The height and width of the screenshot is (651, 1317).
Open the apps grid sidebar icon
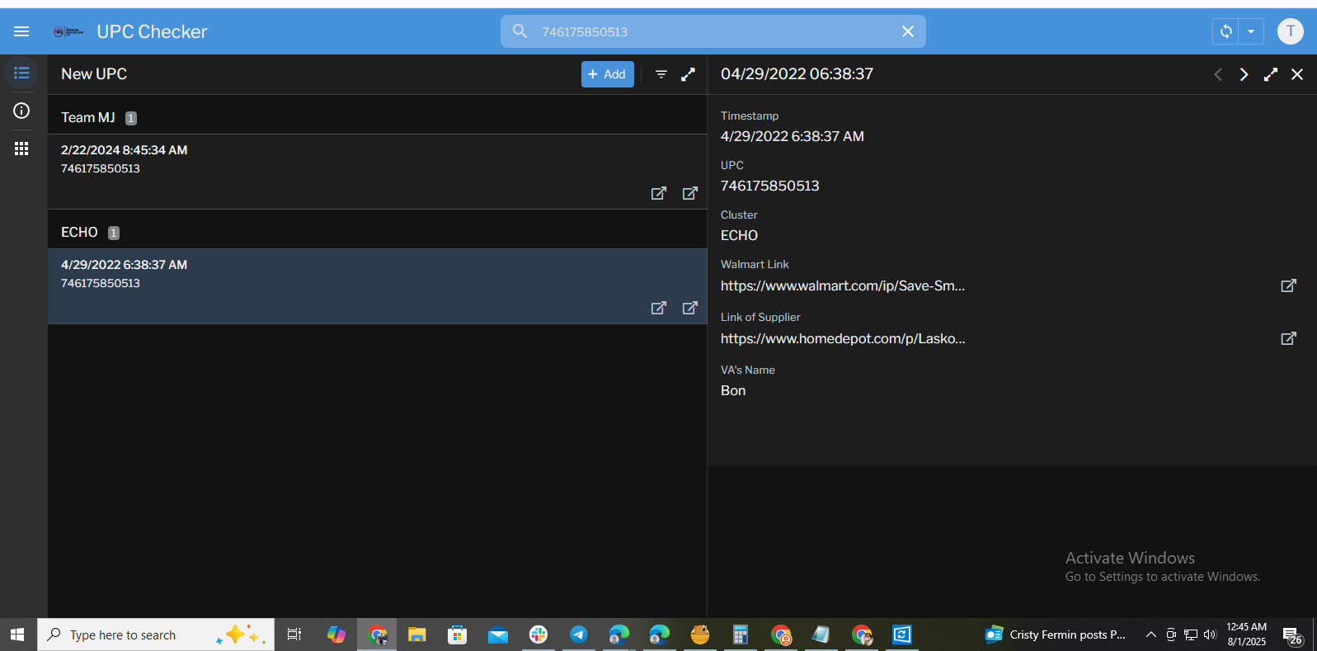(x=21, y=149)
